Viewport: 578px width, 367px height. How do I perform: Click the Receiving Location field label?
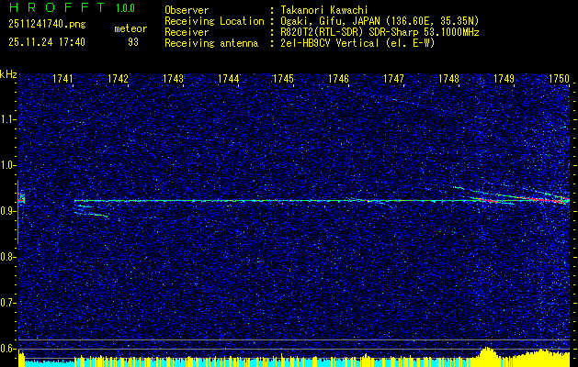point(214,21)
